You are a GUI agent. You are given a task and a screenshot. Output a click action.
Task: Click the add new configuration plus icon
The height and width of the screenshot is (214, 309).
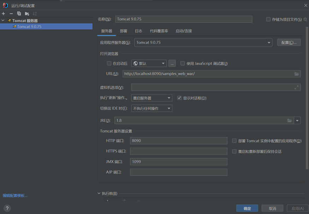click(3, 13)
